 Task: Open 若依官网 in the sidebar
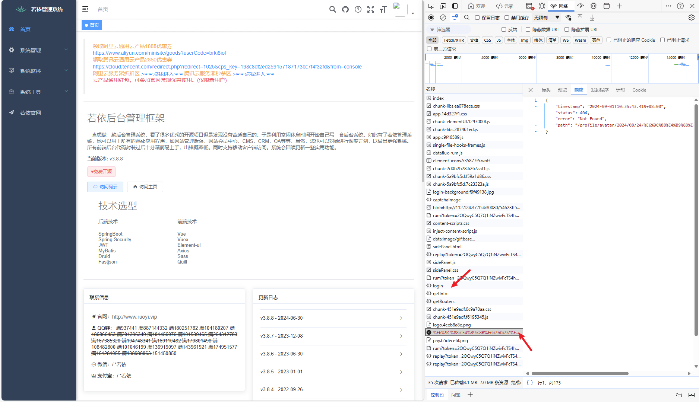[x=39, y=112]
